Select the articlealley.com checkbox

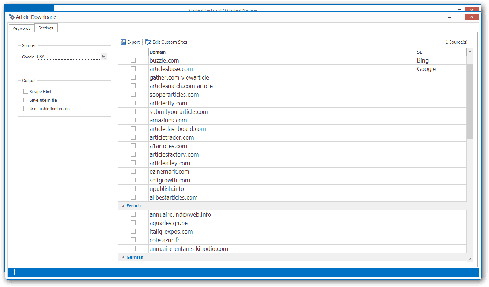[x=133, y=163]
